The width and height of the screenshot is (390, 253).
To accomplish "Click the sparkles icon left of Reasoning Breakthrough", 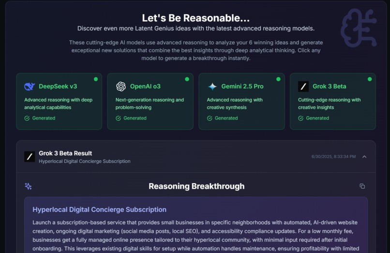I will 28,186.
